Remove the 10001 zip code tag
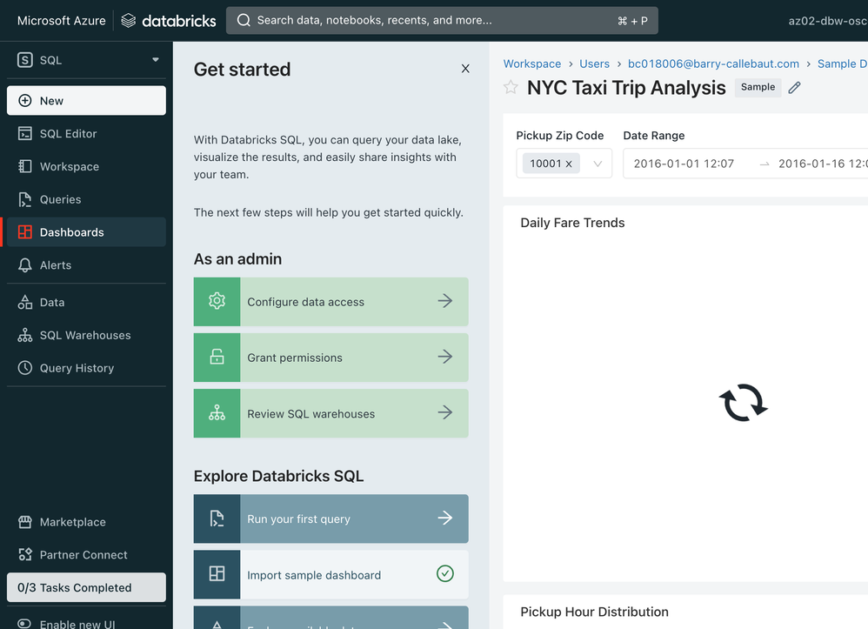Screen dimensions: 868x629 click(569, 164)
